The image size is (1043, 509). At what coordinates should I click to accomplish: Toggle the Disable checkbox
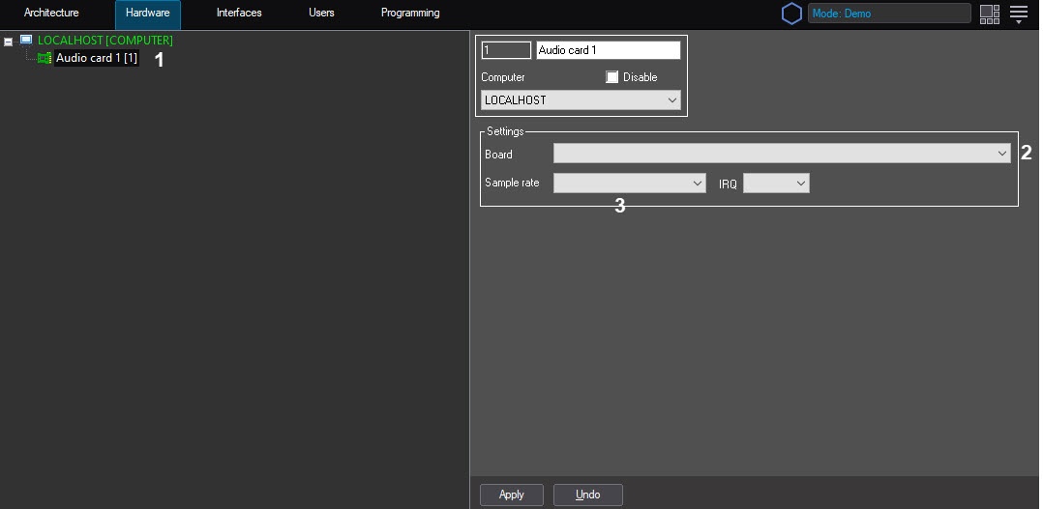pyautogui.click(x=611, y=77)
